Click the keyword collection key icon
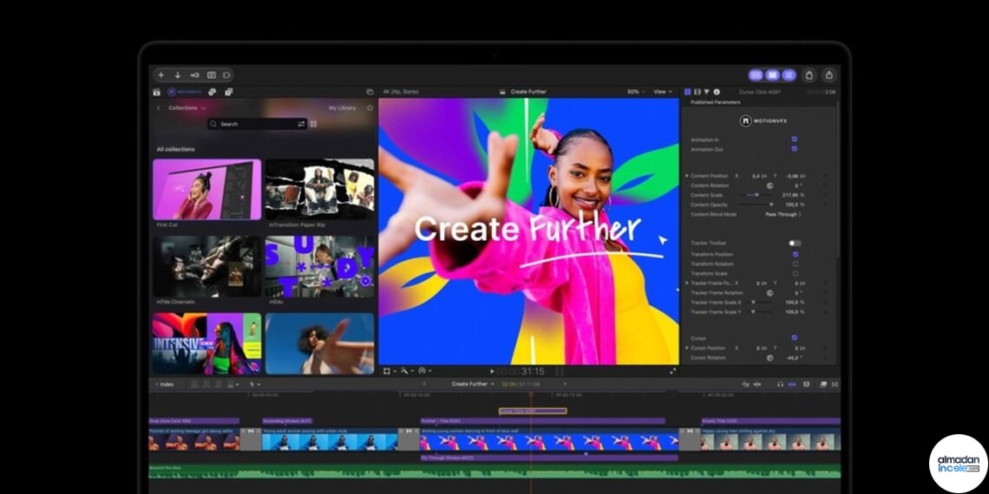 (195, 75)
